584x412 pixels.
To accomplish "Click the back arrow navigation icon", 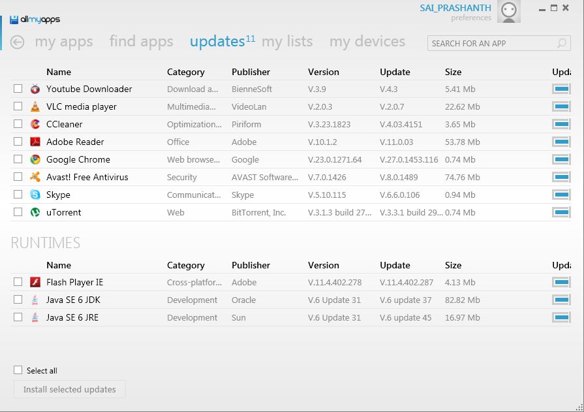I will click(15, 41).
